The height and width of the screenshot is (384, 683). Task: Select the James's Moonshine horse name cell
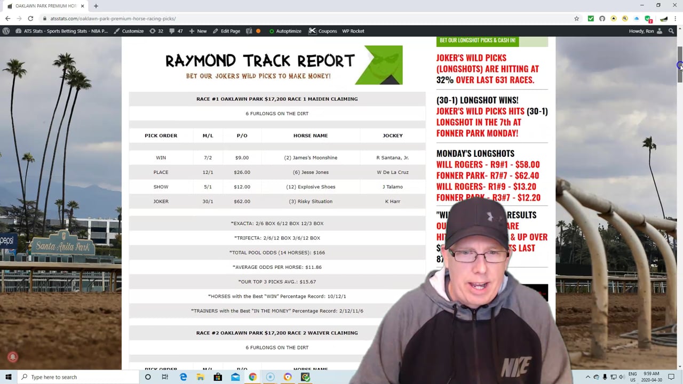point(311,158)
